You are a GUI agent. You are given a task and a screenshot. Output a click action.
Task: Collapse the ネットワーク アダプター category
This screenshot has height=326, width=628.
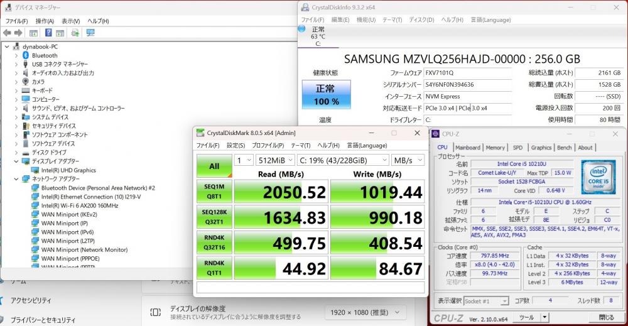coord(16,178)
